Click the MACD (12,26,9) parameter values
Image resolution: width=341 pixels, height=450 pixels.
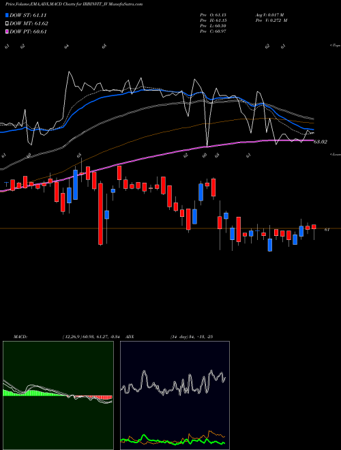pyautogui.click(x=93, y=337)
